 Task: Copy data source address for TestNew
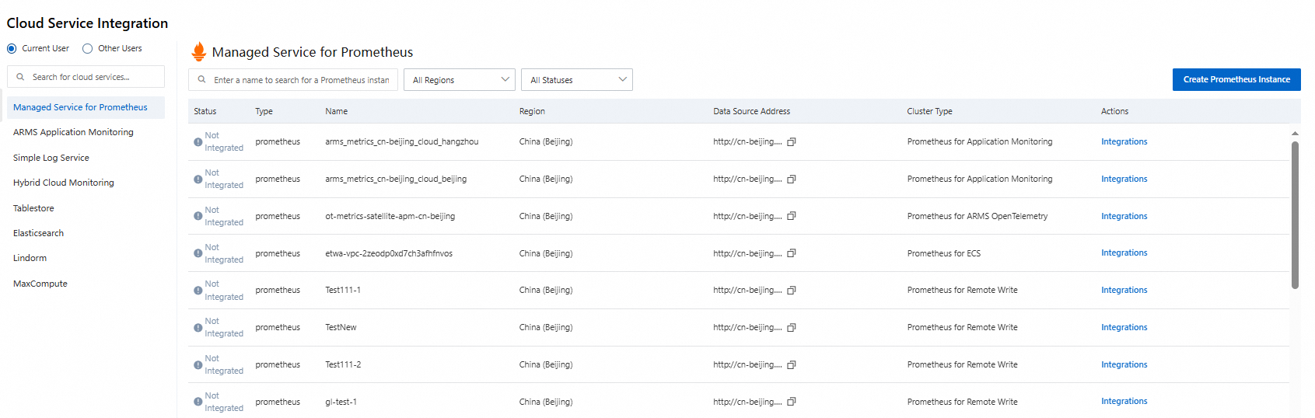point(792,328)
